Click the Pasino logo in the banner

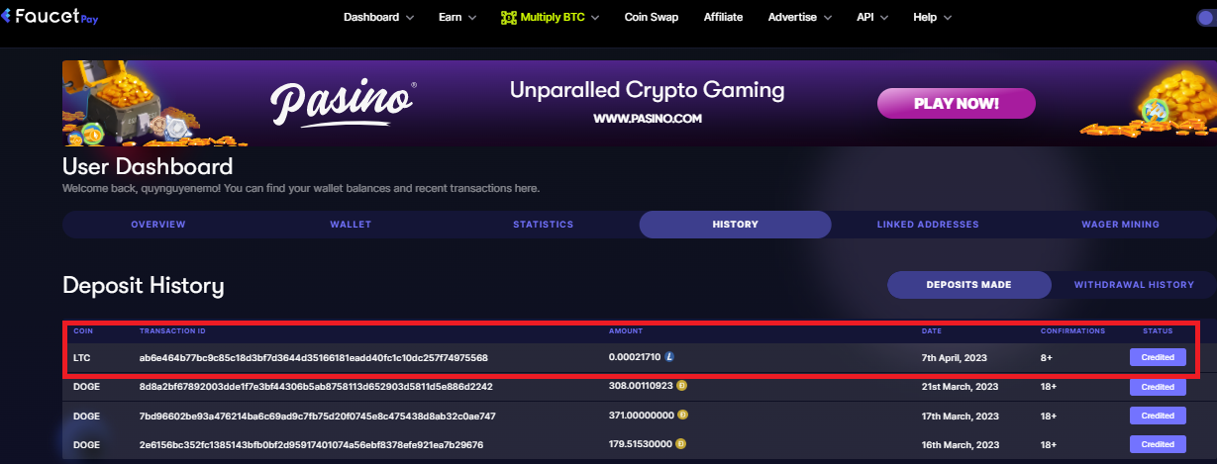click(341, 104)
